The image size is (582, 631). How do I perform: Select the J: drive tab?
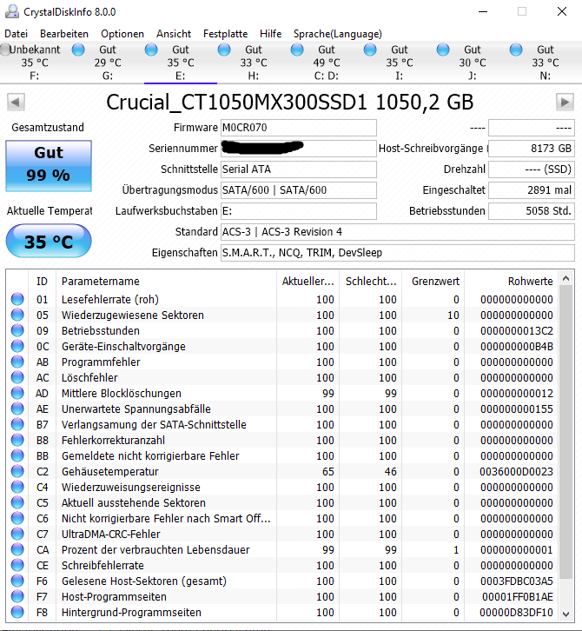[x=473, y=63]
